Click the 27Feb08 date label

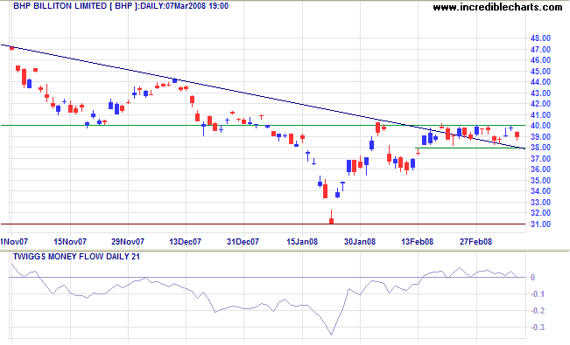coord(475,242)
